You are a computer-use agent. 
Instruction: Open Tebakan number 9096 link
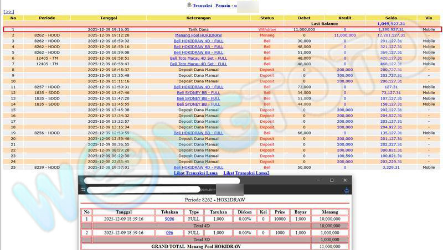pyautogui.click(x=169, y=219)
